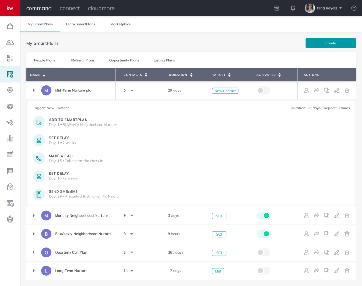
Task: Switch to Referral Plans tab
Action: [83, 60]
